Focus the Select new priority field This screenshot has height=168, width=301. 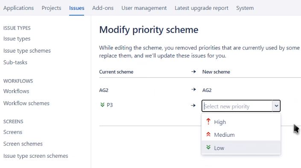click(237, 106)
